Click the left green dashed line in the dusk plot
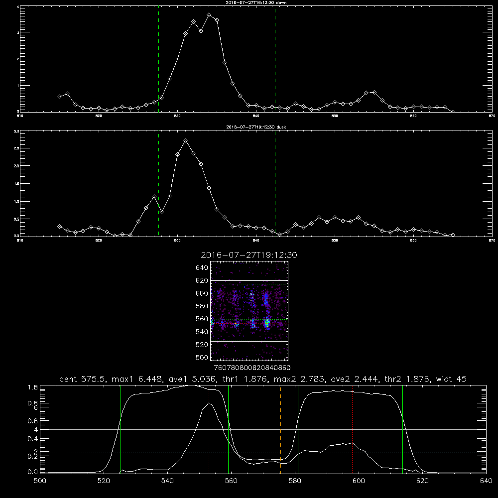The height and width of the screenshot is (498, 498). pyautogui.click(x=158, y=184)
